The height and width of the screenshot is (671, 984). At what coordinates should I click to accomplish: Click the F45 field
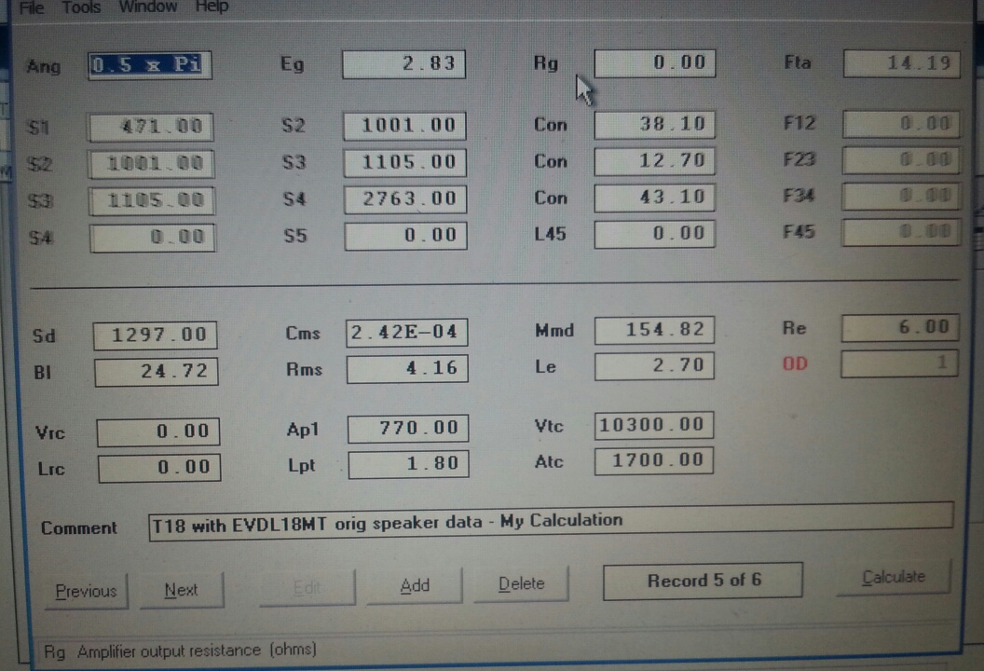(x=901, y=232)
